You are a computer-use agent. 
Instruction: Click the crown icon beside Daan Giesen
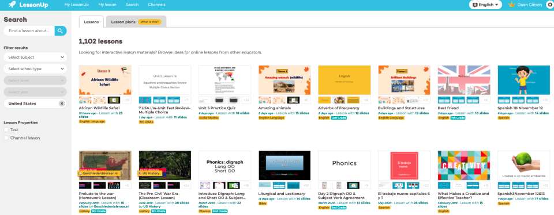[x=512, y=5]
